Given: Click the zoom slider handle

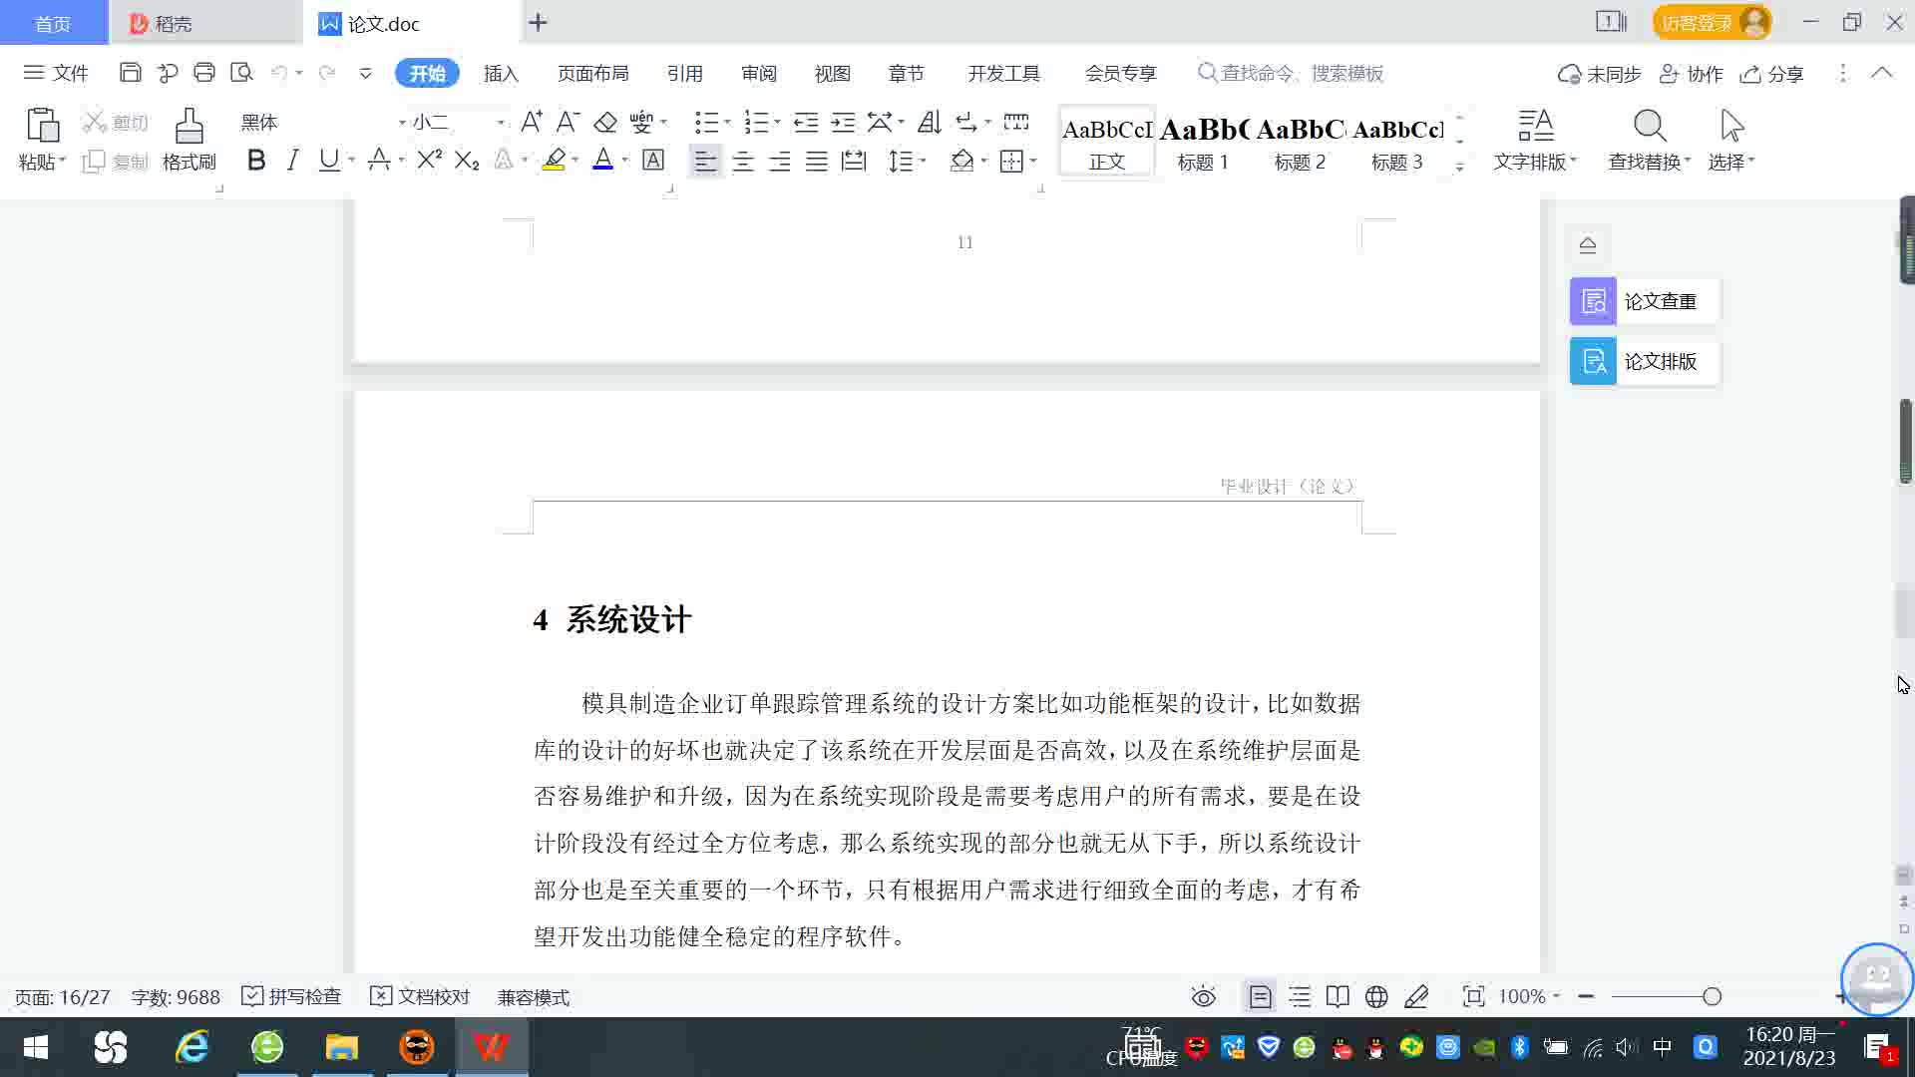Looking at the screenshot, I should point(1712,996).
